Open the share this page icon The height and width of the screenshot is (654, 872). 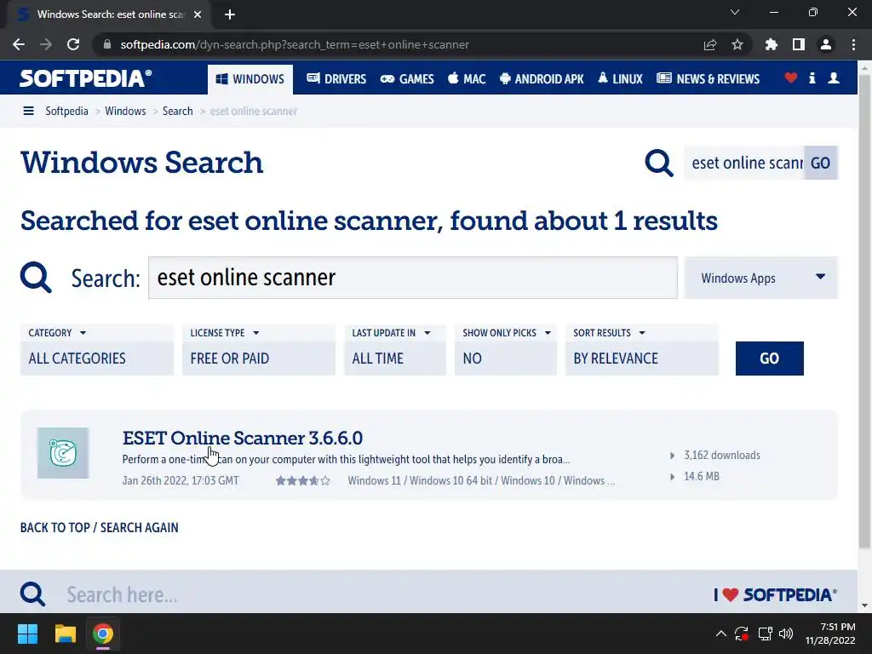pyautogui.click(x=710, y=44)
